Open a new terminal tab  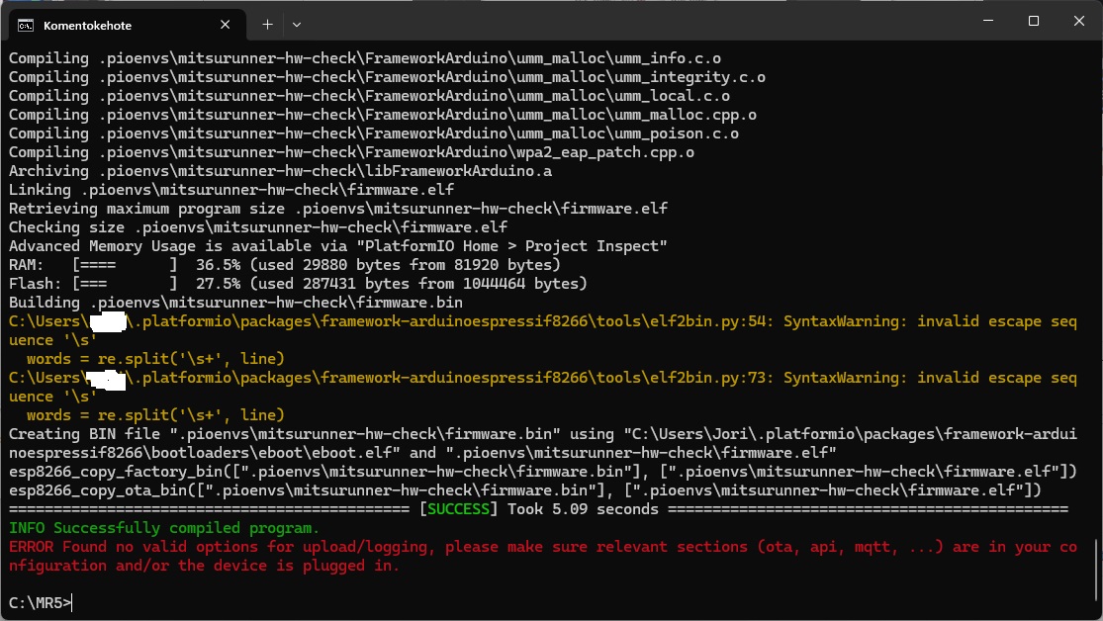(x=267, y=24)
